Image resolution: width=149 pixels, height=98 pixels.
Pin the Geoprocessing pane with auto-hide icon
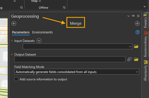(x=133, y=16)
